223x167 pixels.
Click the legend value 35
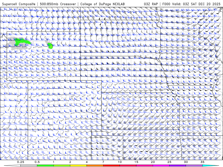[x=202, y=162]
